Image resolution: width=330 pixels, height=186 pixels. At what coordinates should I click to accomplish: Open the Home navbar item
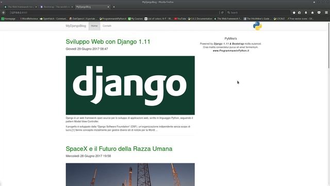[94, 26]
